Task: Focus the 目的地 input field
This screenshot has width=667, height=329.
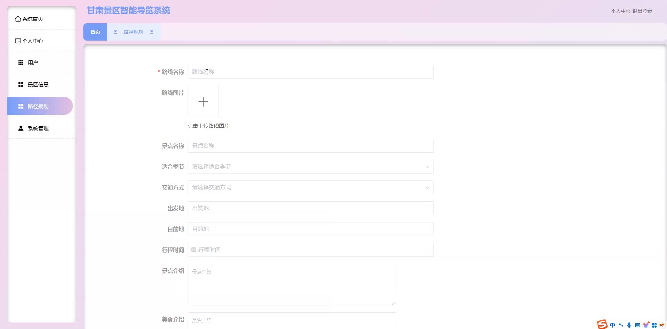Action: point(311,229)
